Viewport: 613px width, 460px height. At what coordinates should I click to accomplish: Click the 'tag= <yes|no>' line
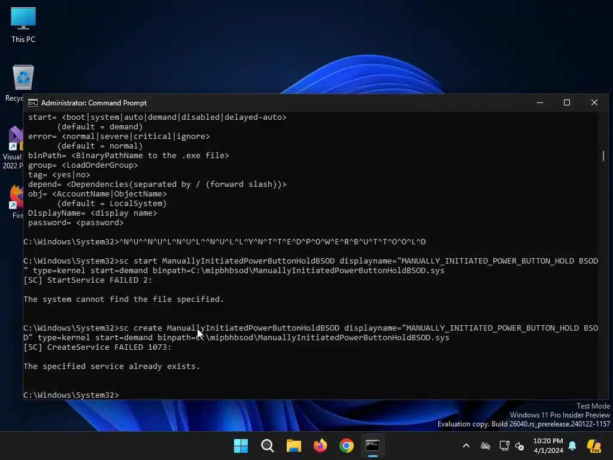pos(59,175)
